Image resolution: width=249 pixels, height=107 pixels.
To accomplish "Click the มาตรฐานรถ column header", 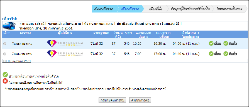I will coord(101,33).
